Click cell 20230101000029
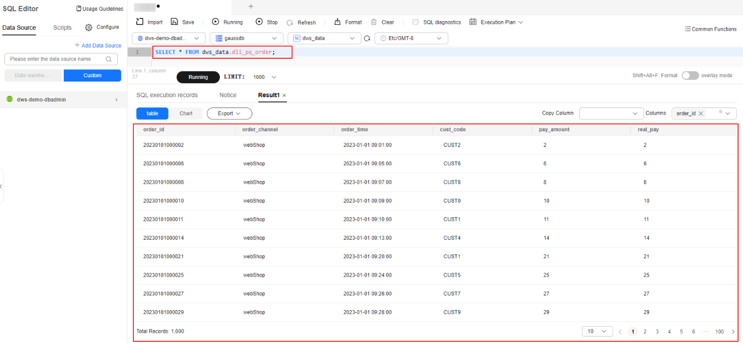The width and height of the screenshot is (743, 343). point(164,312)
